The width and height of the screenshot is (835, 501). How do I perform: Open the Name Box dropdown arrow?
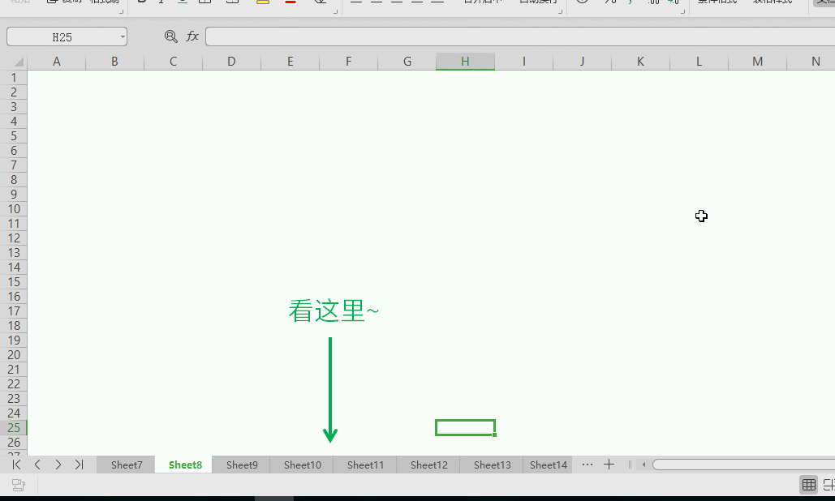tap(123, 36)
